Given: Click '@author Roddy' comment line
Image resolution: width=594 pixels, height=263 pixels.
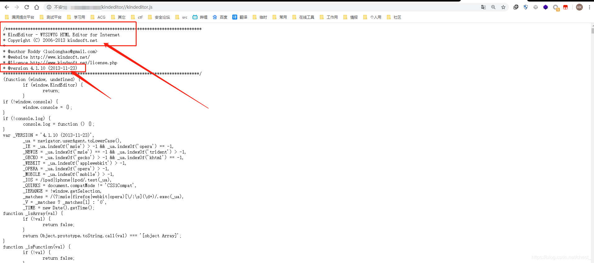Looking at the screenshot, I should point(50,51).
